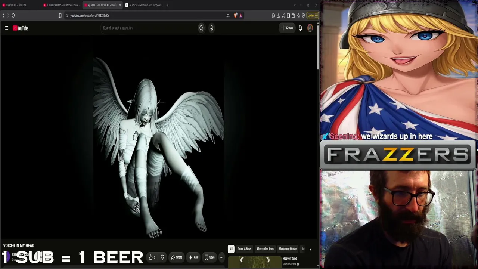The height and width of the screenshot is (269, 478).
Task: Open the YouTube guide hamburger menu
Action: click(6, 28)
